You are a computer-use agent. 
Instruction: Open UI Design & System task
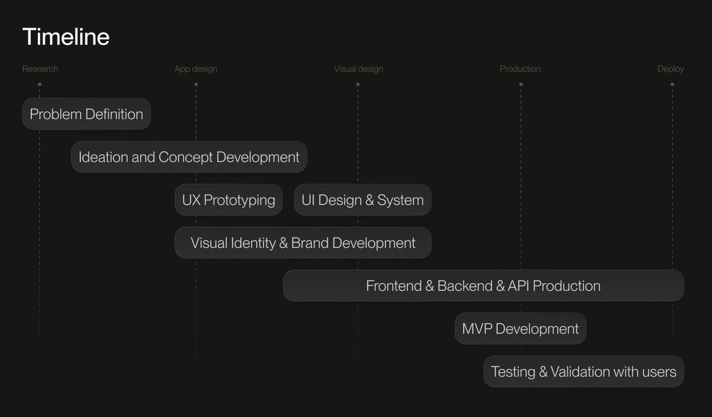pos(362,200)
